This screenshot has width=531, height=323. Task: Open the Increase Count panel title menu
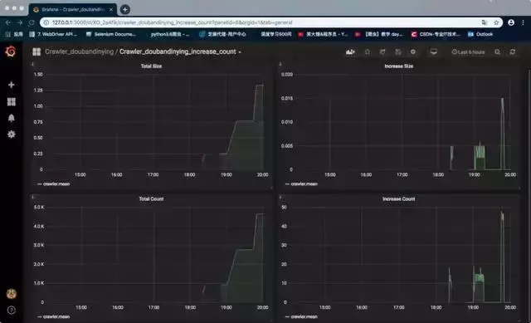(398, 199)
